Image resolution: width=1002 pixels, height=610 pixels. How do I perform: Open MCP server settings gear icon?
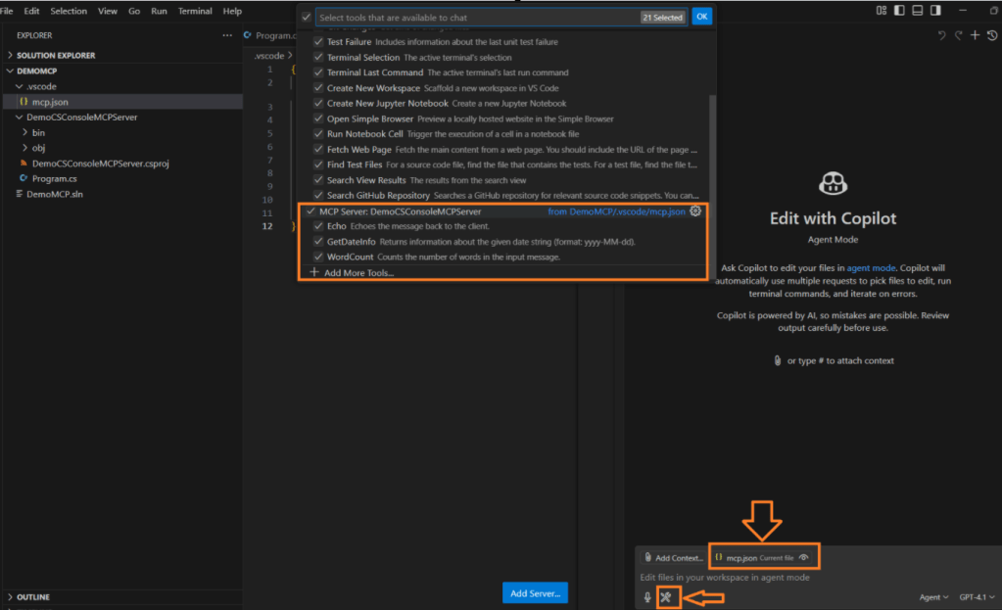[x=696, y=211]
